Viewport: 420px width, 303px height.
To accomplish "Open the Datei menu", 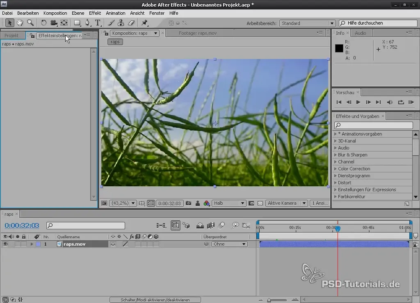I will tap(7, 13).
